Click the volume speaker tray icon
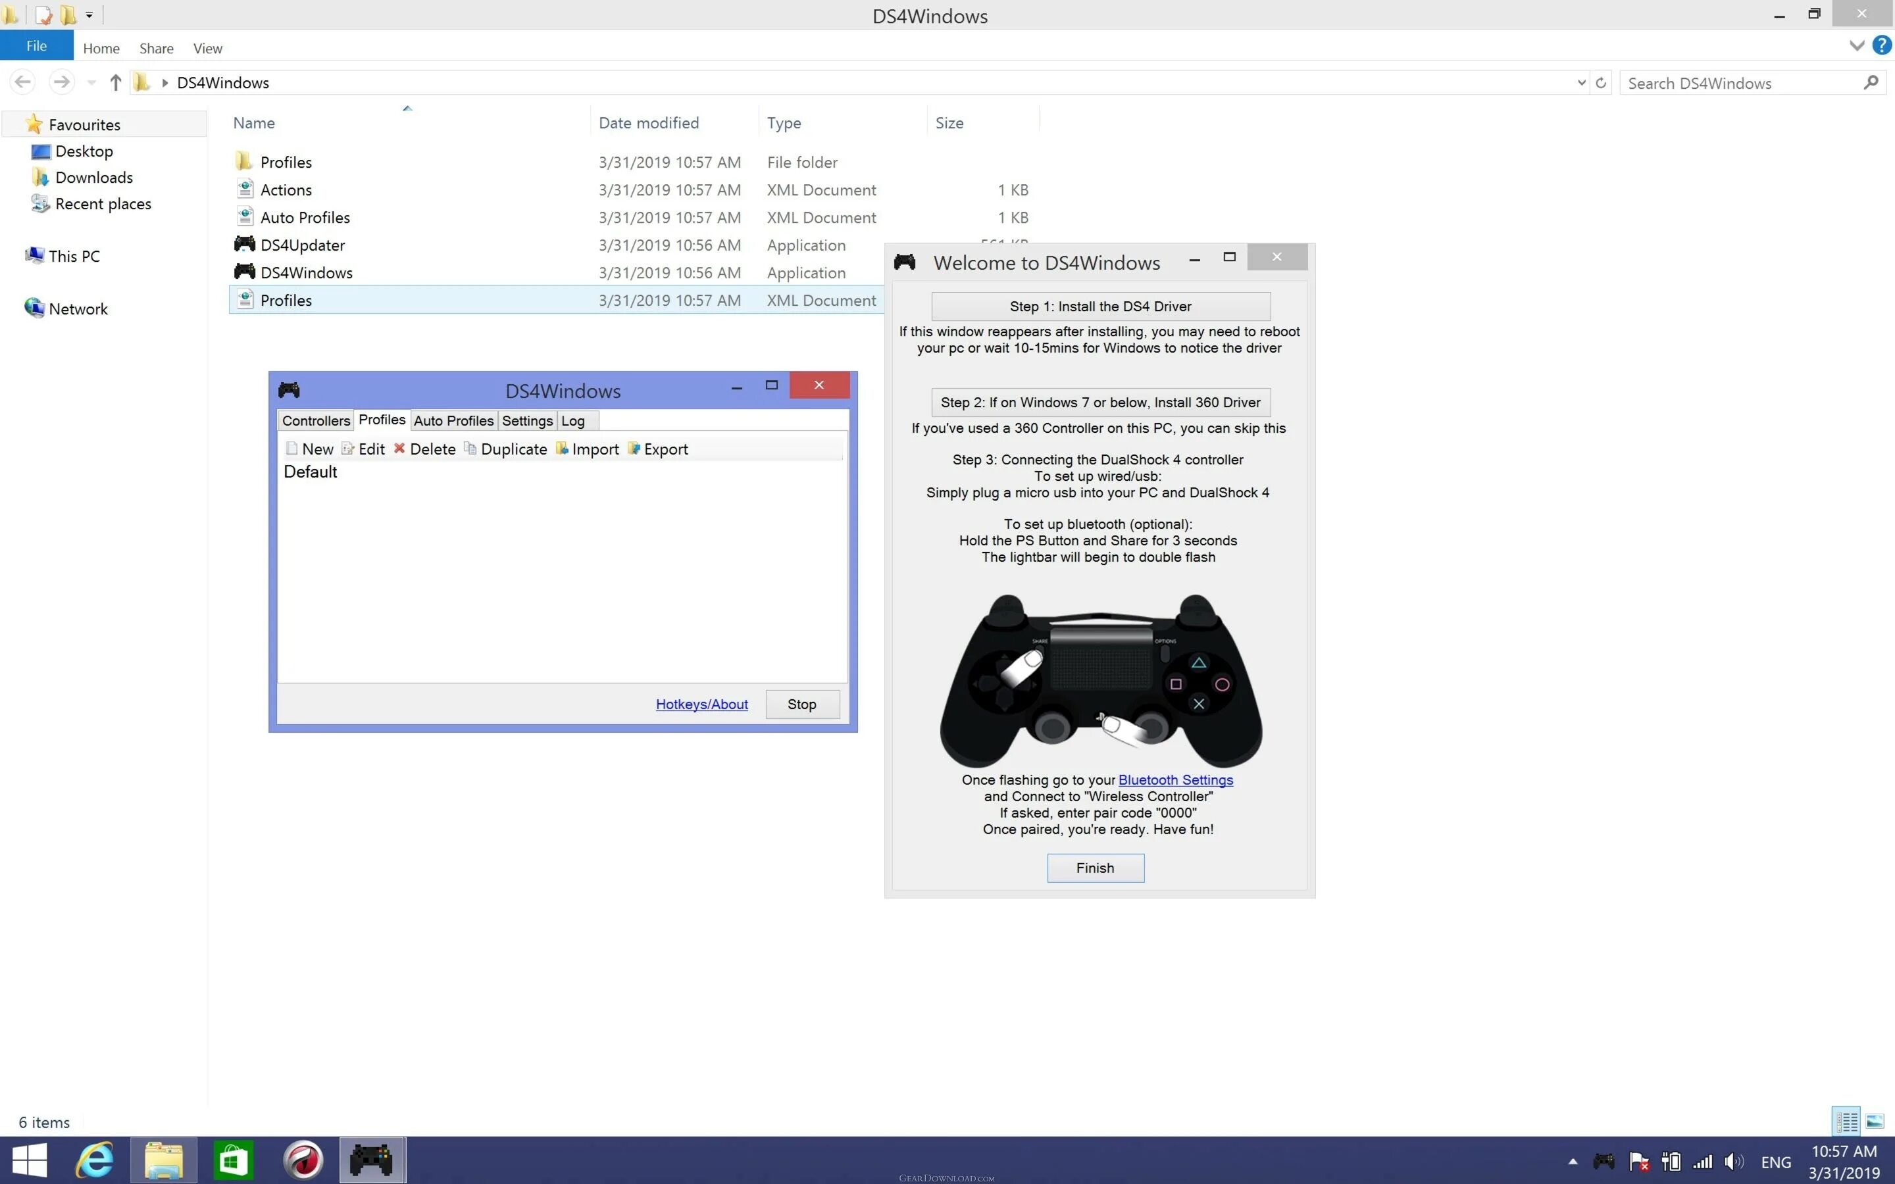Viewport: 1895px width, 1184px height. (x=1734, y=1161)
